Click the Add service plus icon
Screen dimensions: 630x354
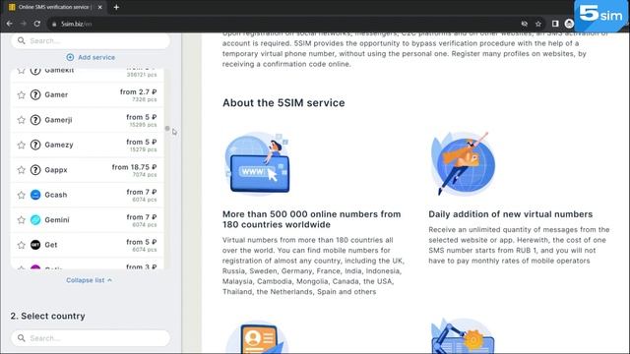pos(70,57)
